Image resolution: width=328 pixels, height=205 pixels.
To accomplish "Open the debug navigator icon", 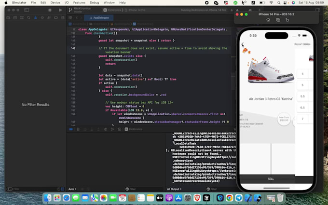I will (x=49, y=18).
